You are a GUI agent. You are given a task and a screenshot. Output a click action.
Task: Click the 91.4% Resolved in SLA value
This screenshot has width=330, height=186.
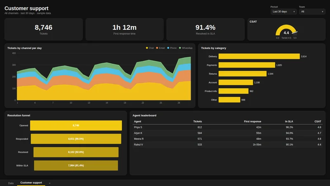click(x=205, y=27)
